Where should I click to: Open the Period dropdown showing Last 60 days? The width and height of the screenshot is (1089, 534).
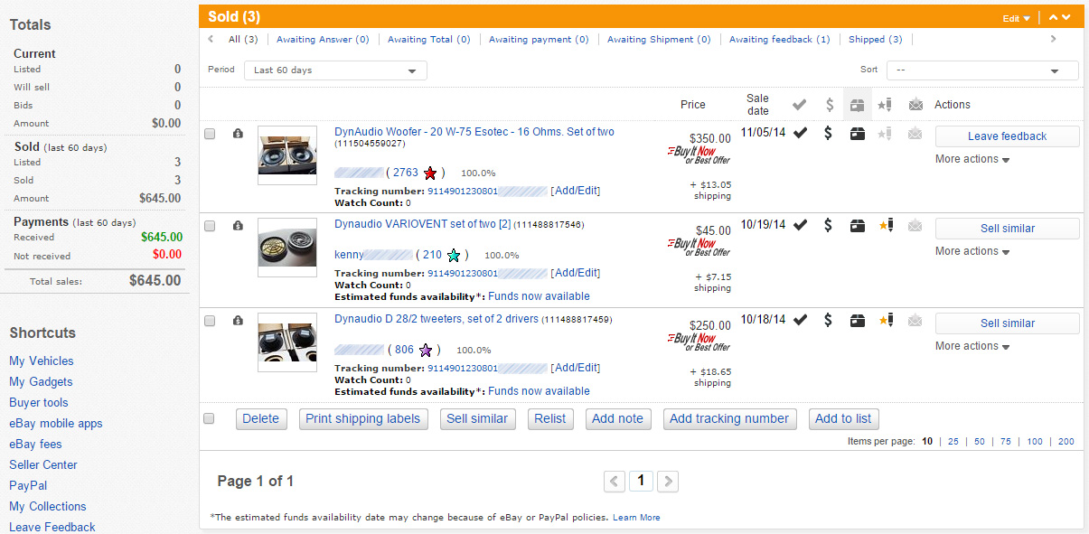coord(335,70)
